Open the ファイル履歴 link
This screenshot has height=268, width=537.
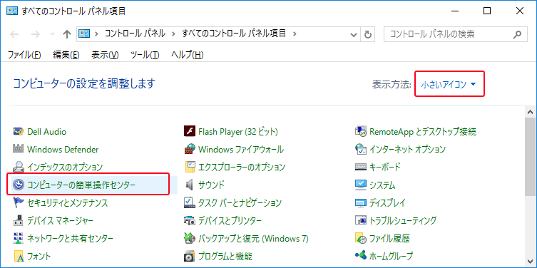389,238
